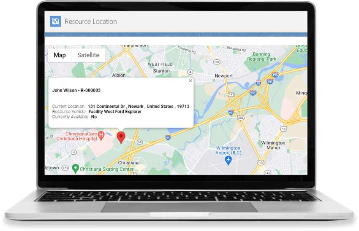Click the Route 58 shield near pin

140,142
